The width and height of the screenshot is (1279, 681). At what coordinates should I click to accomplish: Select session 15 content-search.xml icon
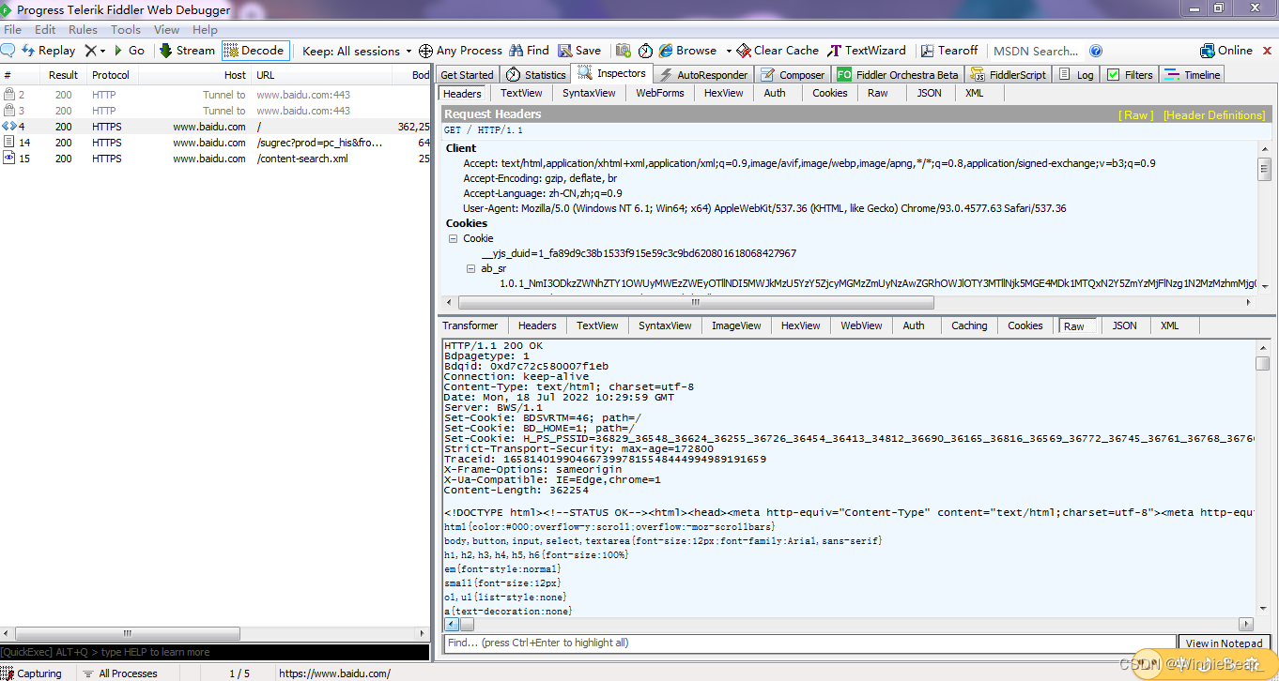pyautogui.click(x=9, y=159)
